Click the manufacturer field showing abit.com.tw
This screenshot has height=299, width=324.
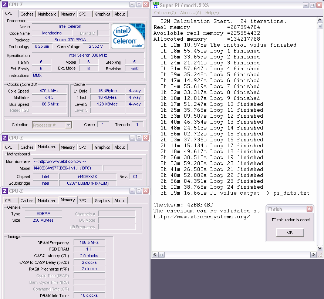[x=88, y=161]
